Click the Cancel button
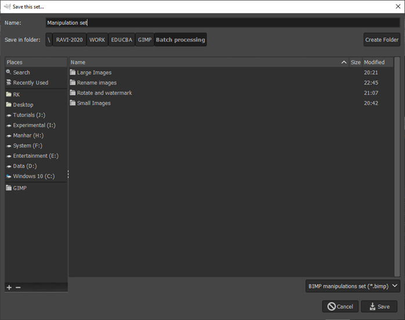The height and width of the screenshot is (320, 405). tap(340, 306)
